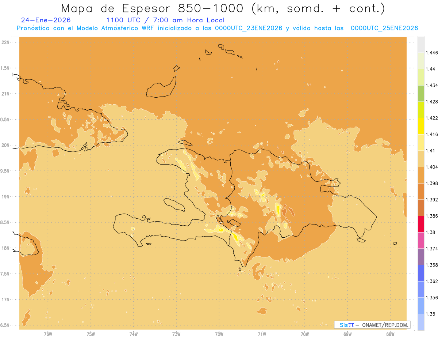Click the 71W longitude label
The height and width of the screenshot is (339, 438).
(262, 335)
